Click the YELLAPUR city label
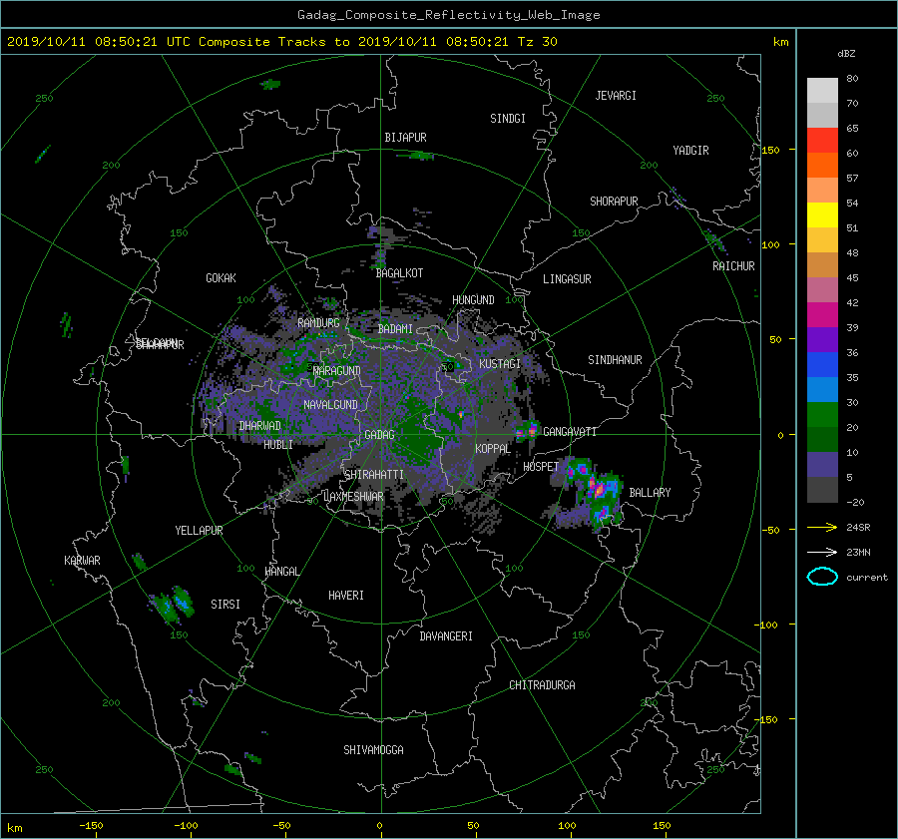The width and height of the screenshot is (898, 839). click(199, 531)
